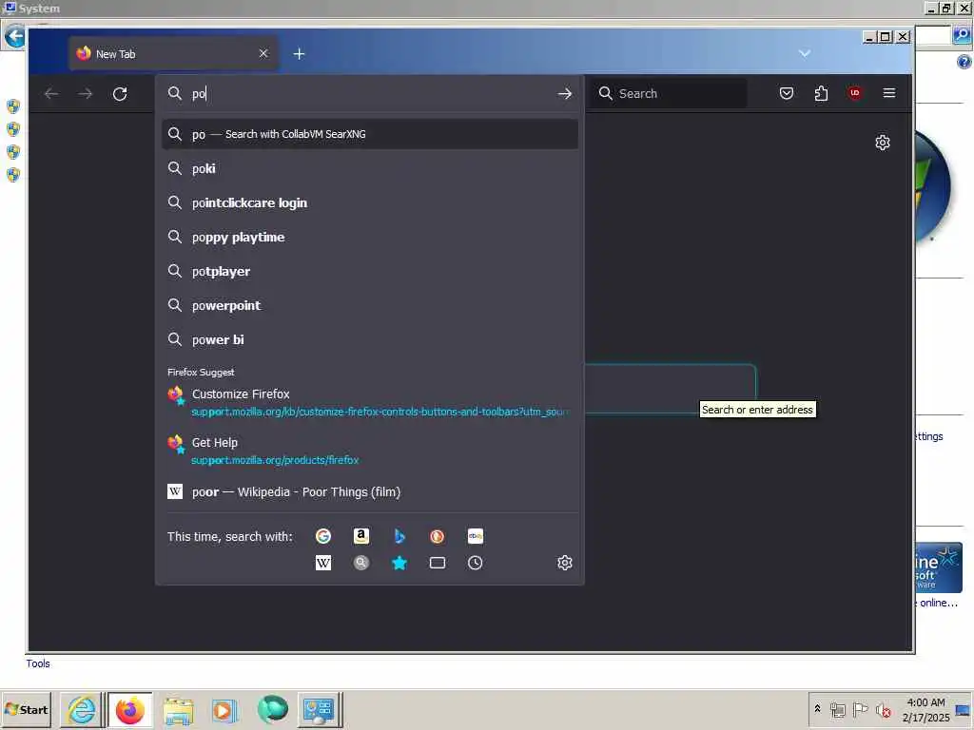
Task: Click the System window back arrow
Action: tap(14, 36)
